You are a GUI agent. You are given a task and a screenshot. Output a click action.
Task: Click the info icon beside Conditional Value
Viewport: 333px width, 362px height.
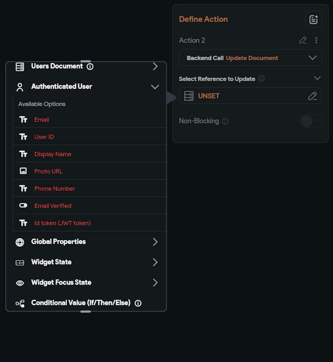[138, 303]
